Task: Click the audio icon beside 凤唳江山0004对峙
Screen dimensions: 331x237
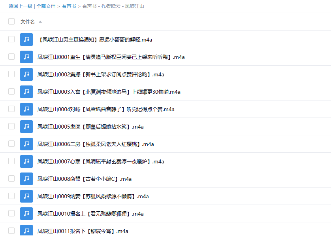Action: pyautogui.click(x=26, y=109)
